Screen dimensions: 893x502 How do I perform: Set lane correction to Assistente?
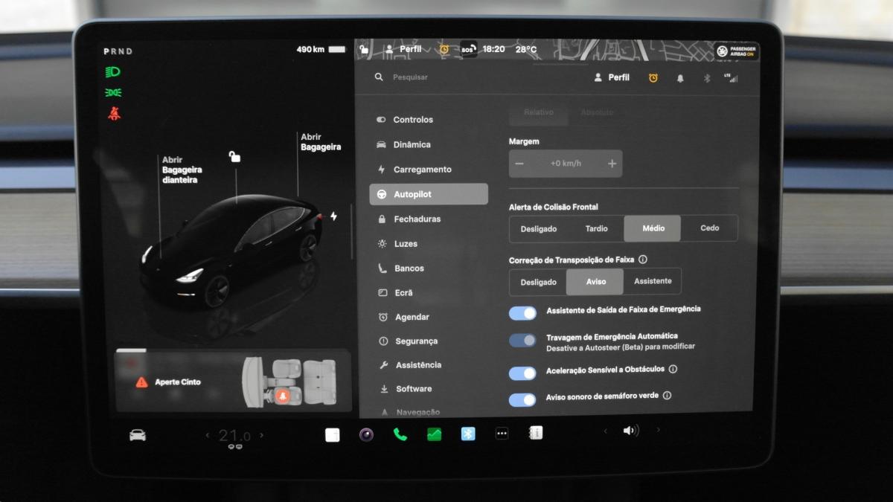coord(653,281)
